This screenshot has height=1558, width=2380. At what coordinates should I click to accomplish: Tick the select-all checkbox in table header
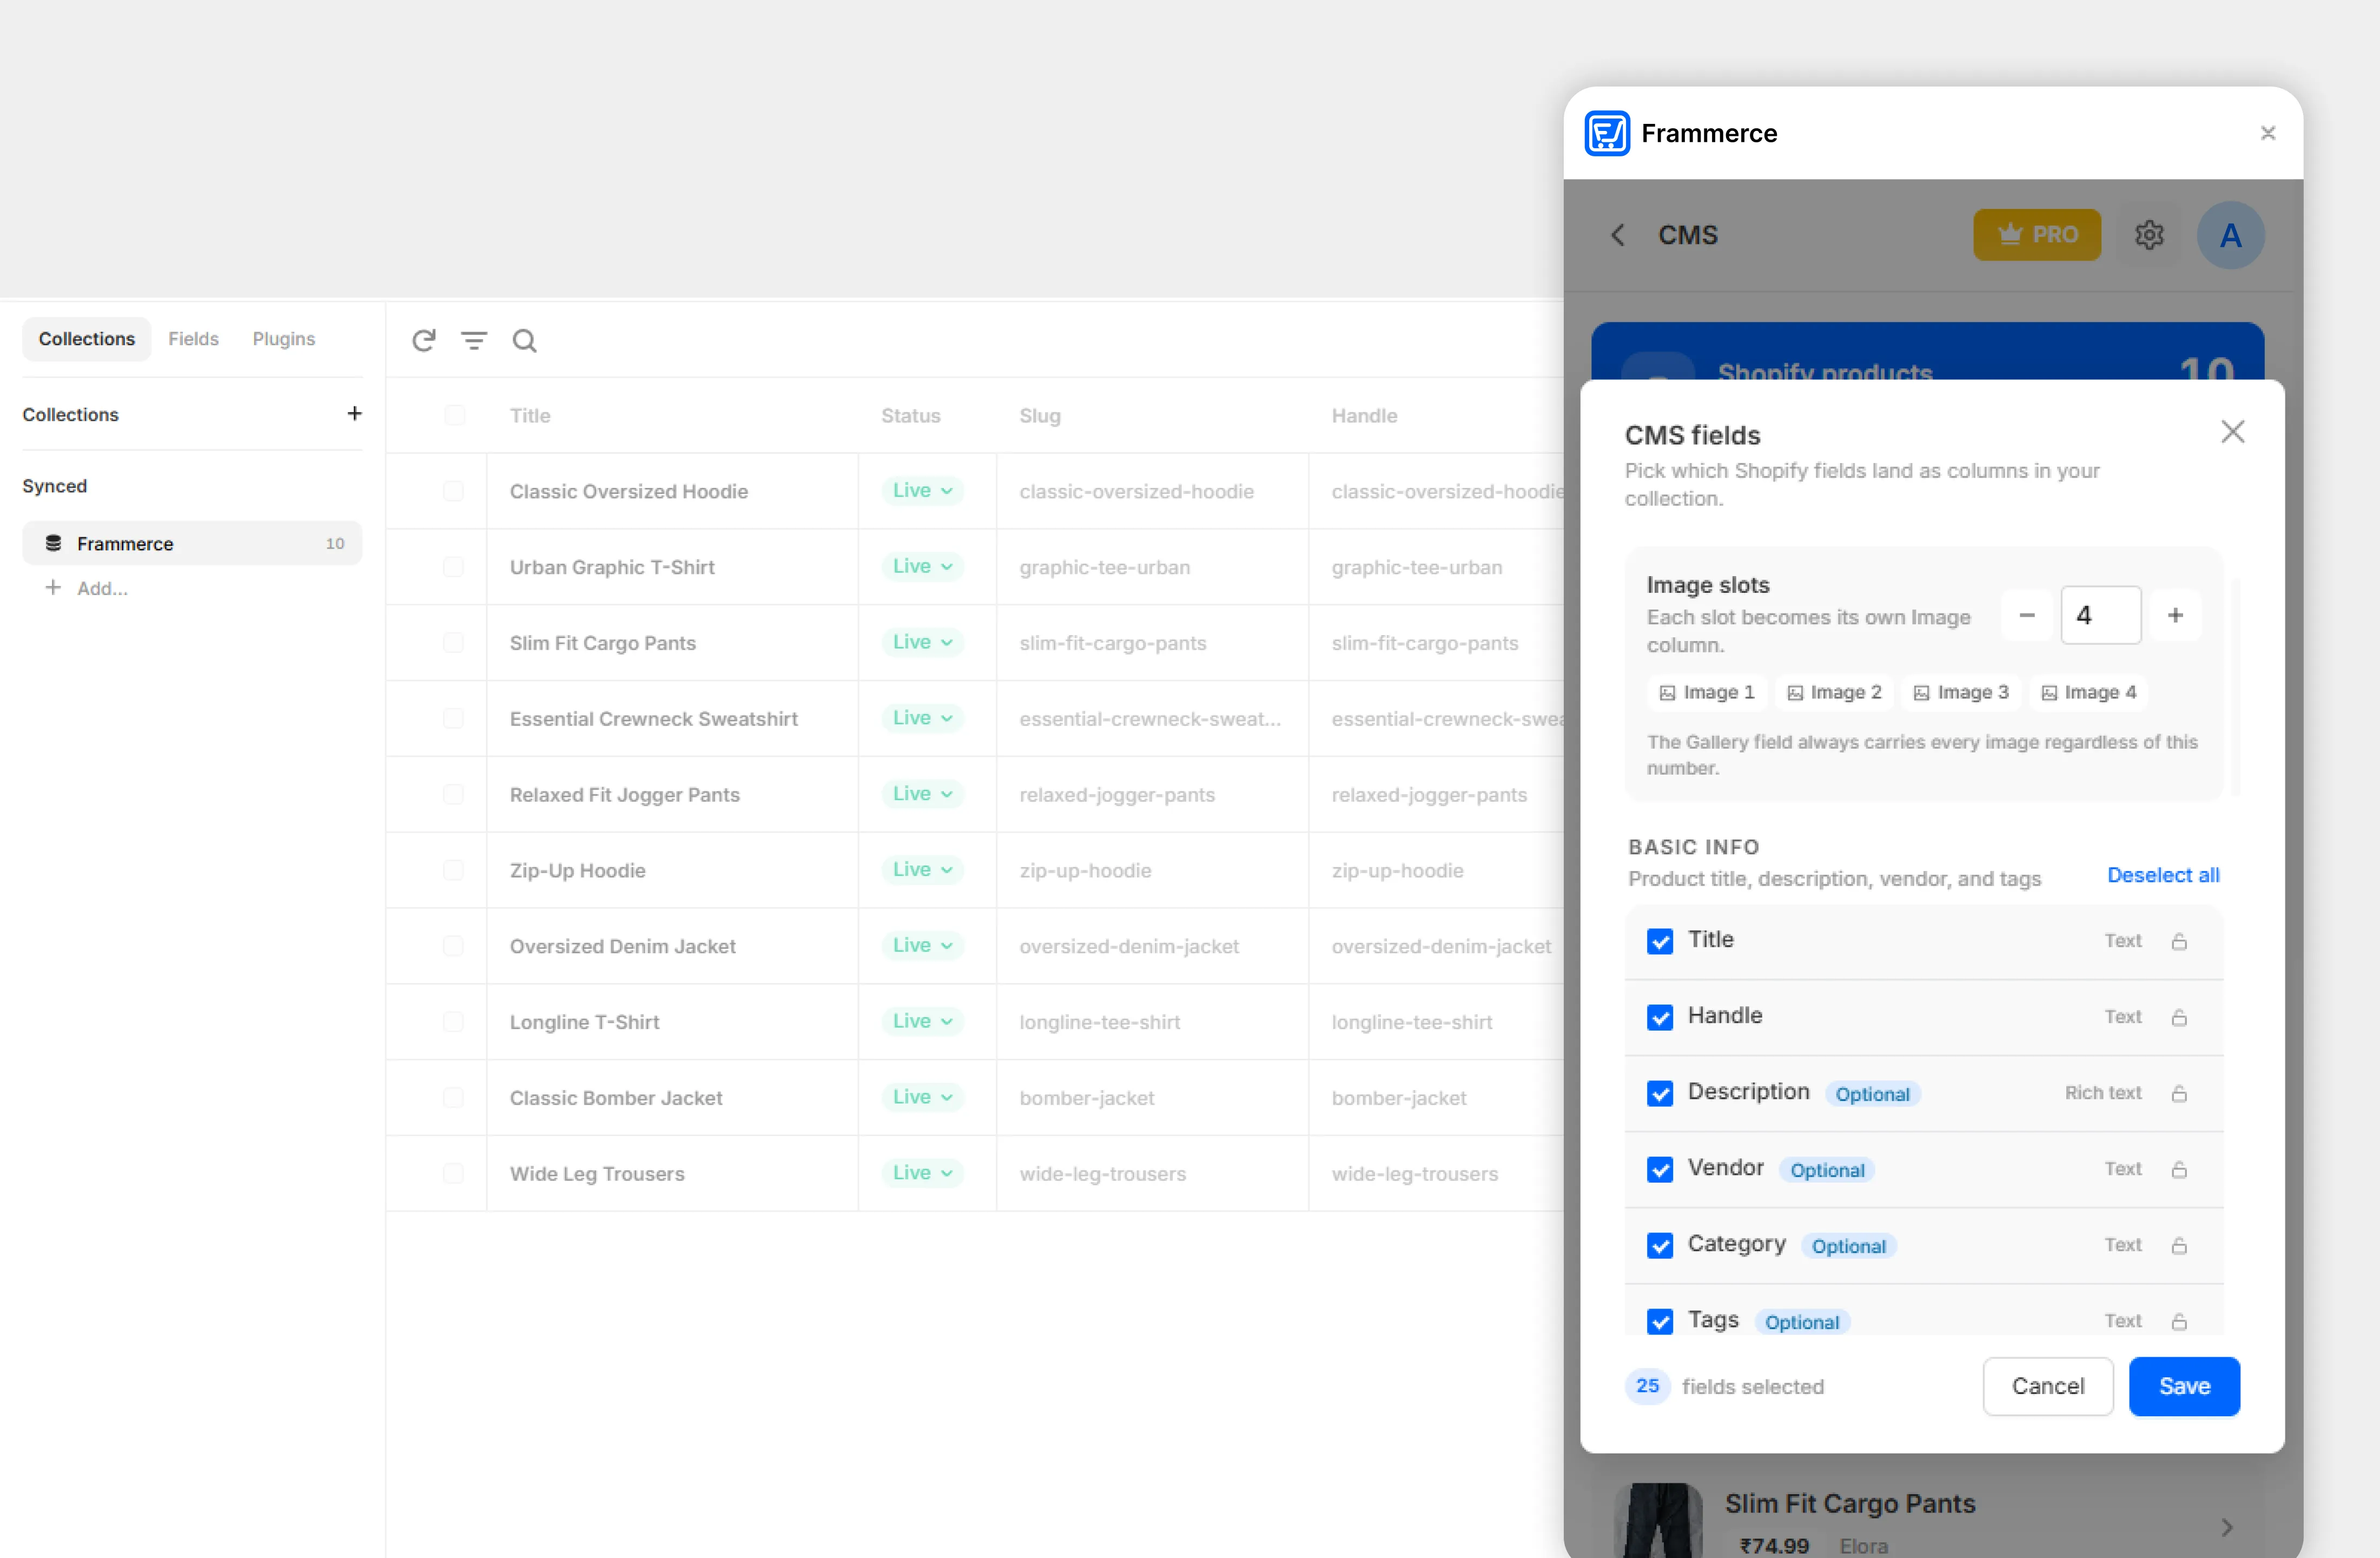454,415
